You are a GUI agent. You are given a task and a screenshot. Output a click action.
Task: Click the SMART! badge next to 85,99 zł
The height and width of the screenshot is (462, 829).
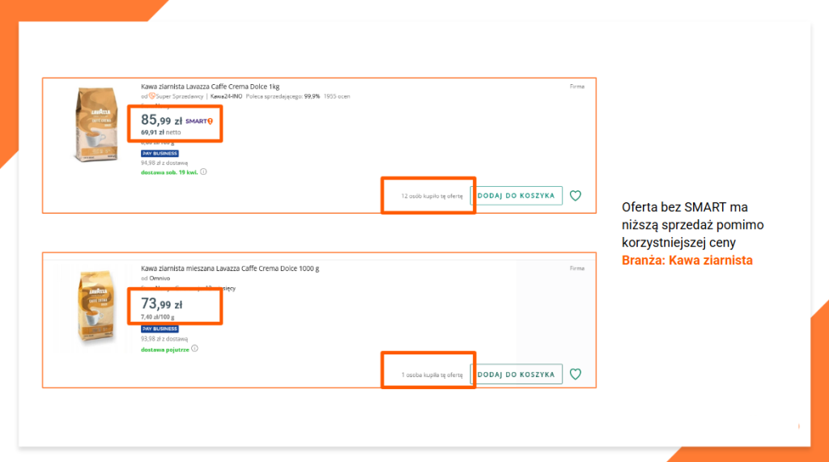point(199,121)
